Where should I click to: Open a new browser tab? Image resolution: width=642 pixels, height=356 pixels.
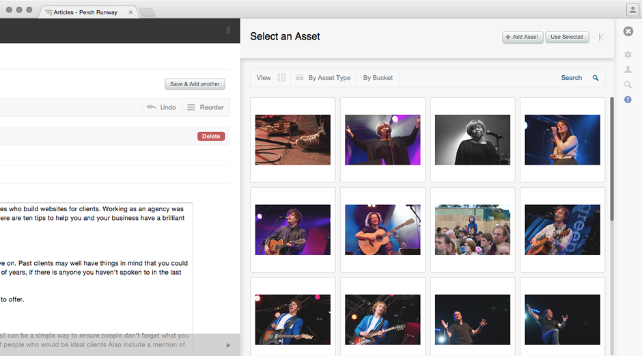point(148,13)
